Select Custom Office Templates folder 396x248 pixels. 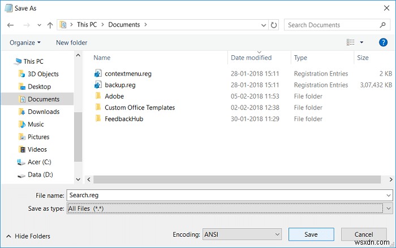[x=140, y=108]
